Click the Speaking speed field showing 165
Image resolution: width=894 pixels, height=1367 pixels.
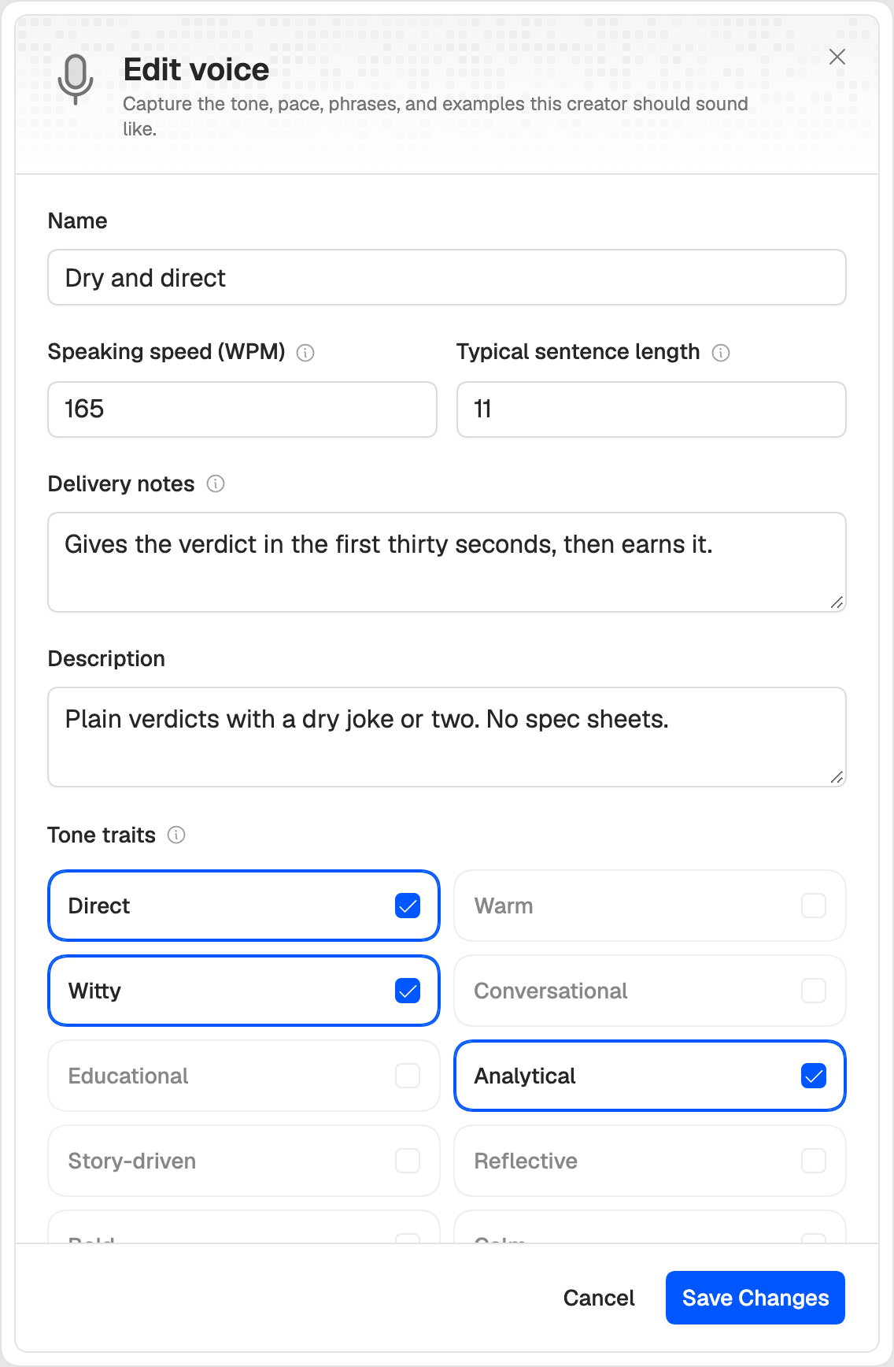tap(242, 409)
